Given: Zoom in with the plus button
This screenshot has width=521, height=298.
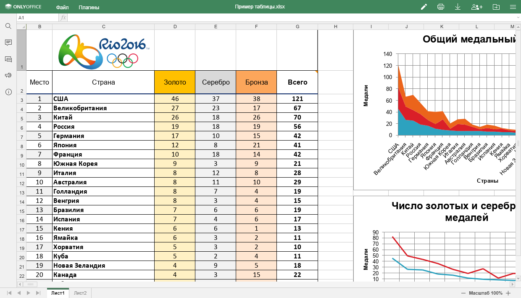Looking at the screenshot, I should 508,293.
